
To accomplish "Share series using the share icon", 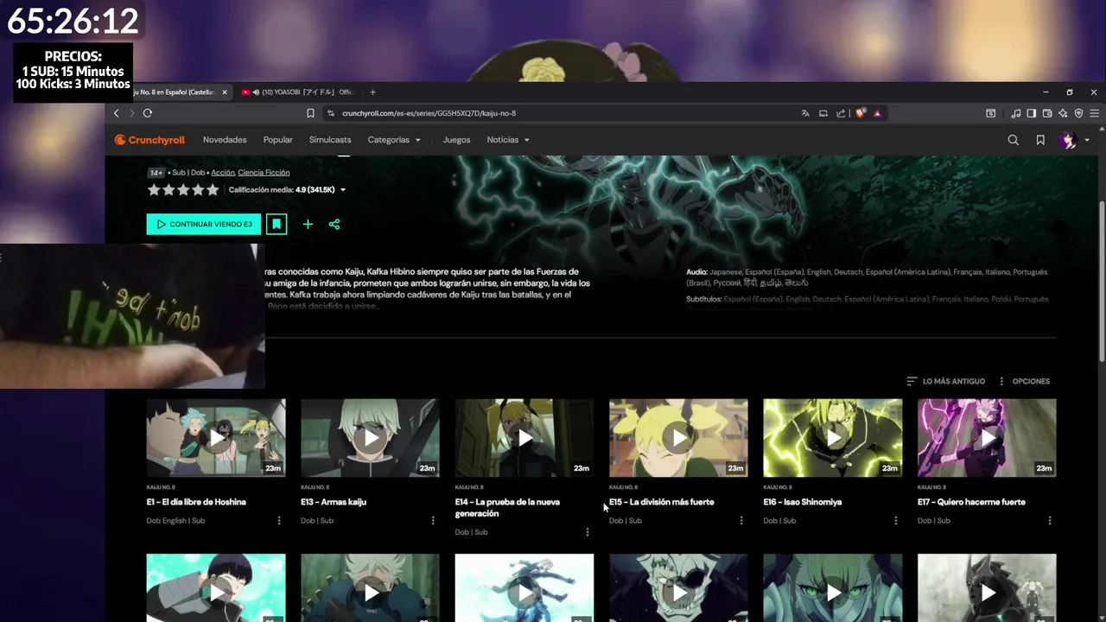I will [334, 224].
